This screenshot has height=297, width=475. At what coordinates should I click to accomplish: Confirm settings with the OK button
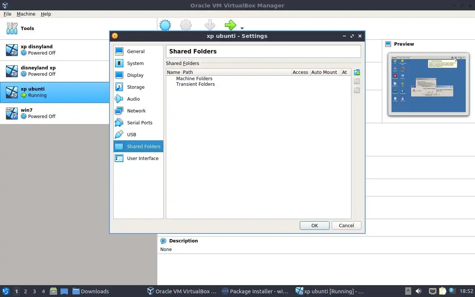[x=315, y=225]
